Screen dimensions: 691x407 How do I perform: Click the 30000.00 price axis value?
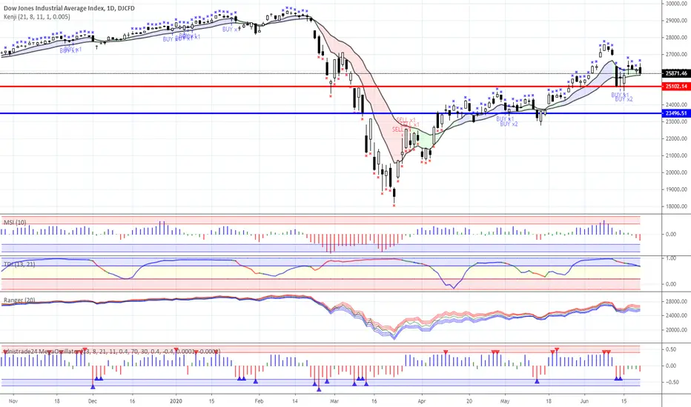(x=676, y=4)
